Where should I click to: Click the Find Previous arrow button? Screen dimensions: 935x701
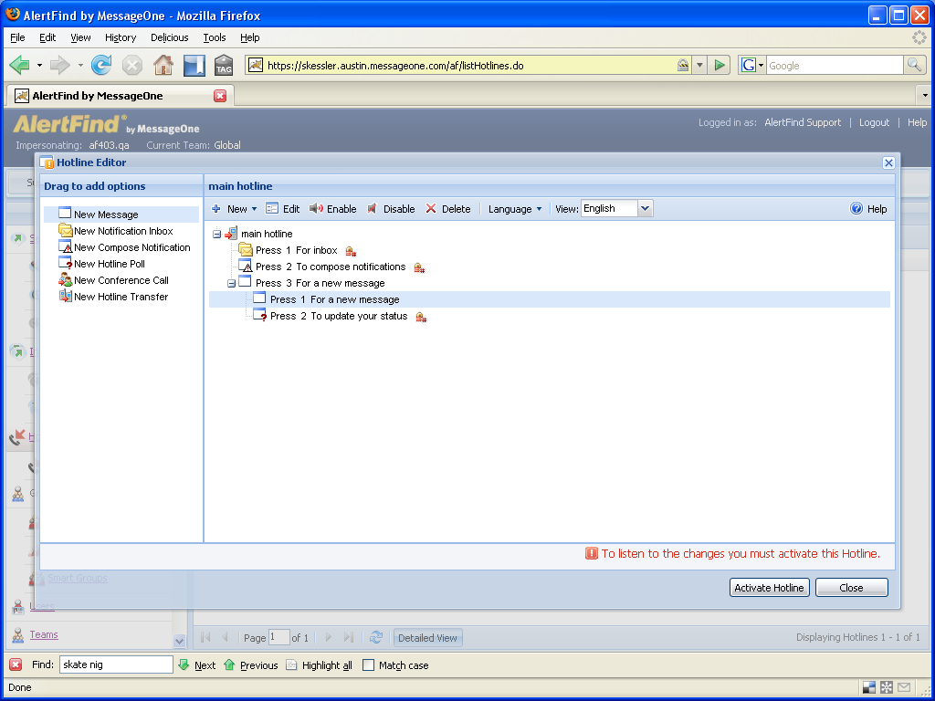click(250, 664)
